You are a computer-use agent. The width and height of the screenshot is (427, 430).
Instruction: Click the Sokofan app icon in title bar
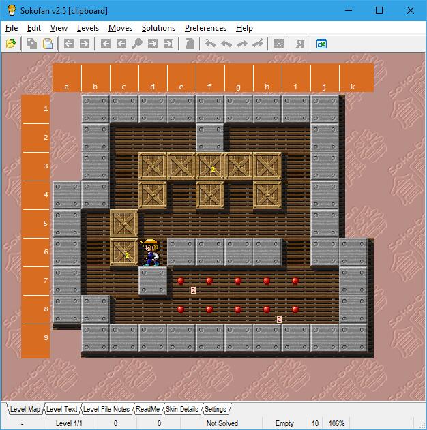tap(11, 10)
